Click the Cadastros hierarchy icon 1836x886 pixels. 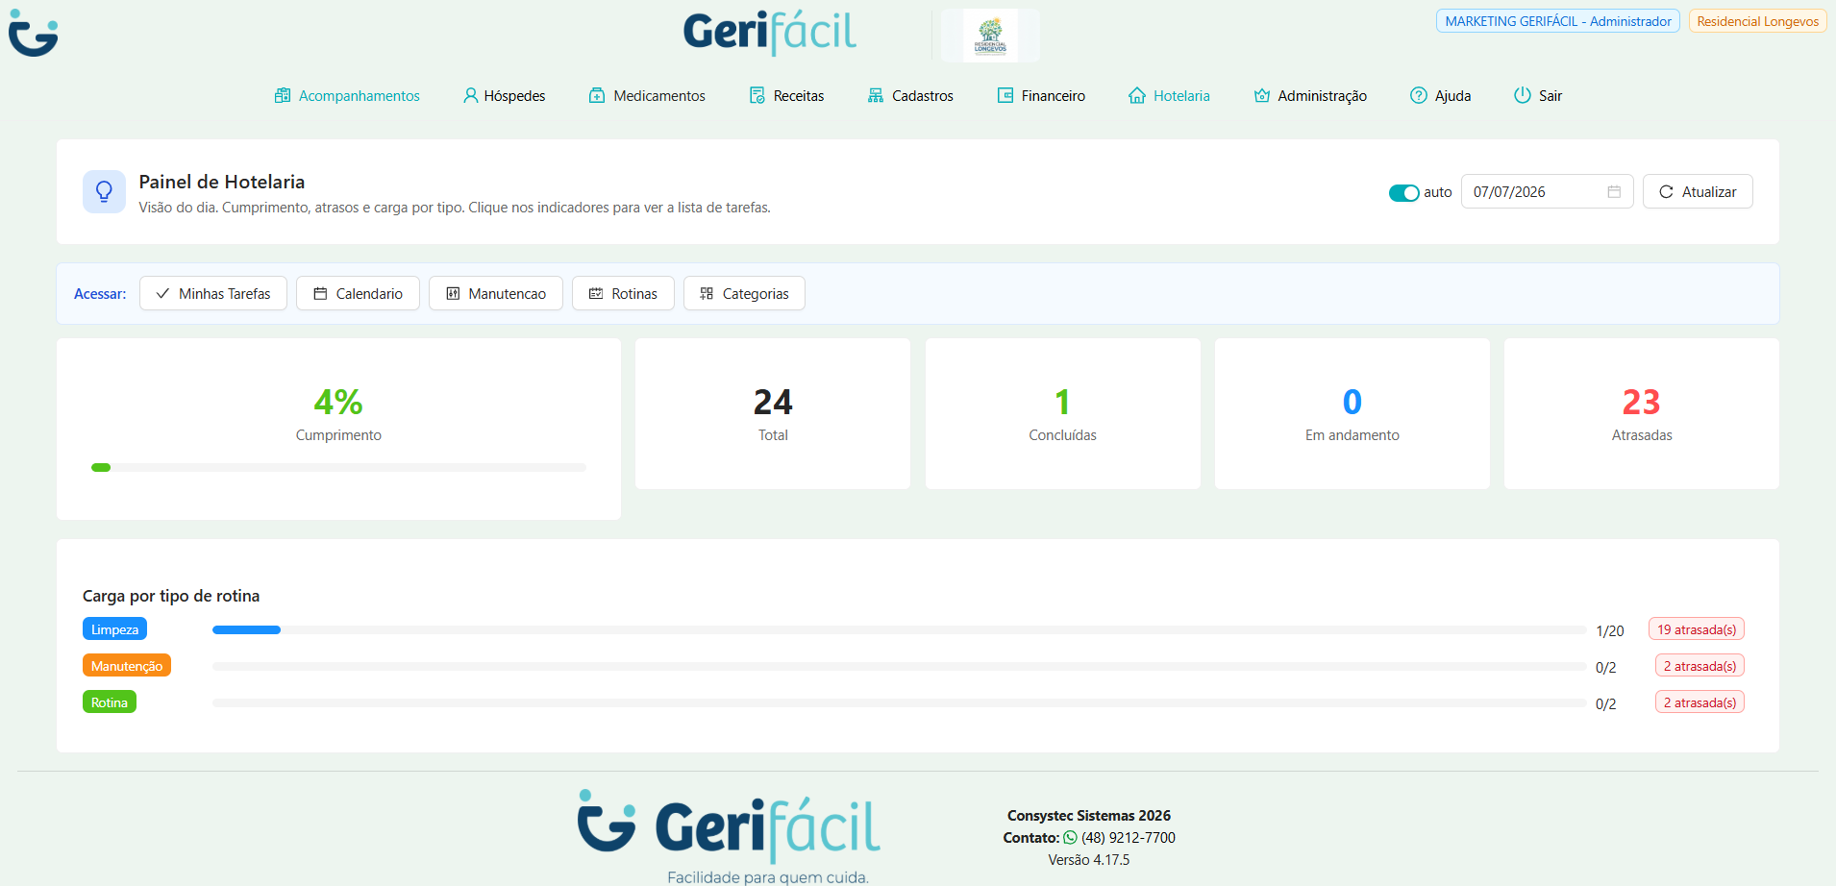point(876,95)
